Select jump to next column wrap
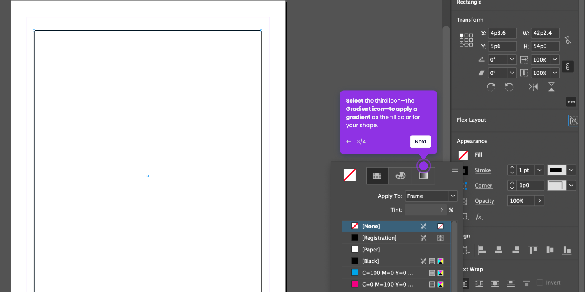This screenshot has width=585, height=292. coord(527,283)
